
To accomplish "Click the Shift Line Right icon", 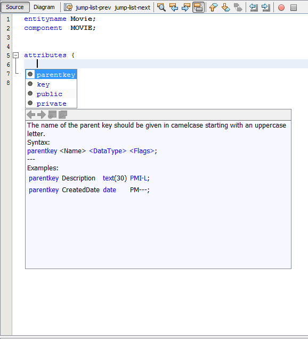I will 266,7.
